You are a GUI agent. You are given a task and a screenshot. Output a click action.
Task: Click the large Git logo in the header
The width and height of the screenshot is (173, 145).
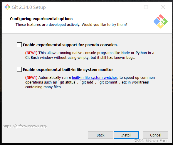coord(161,21)
